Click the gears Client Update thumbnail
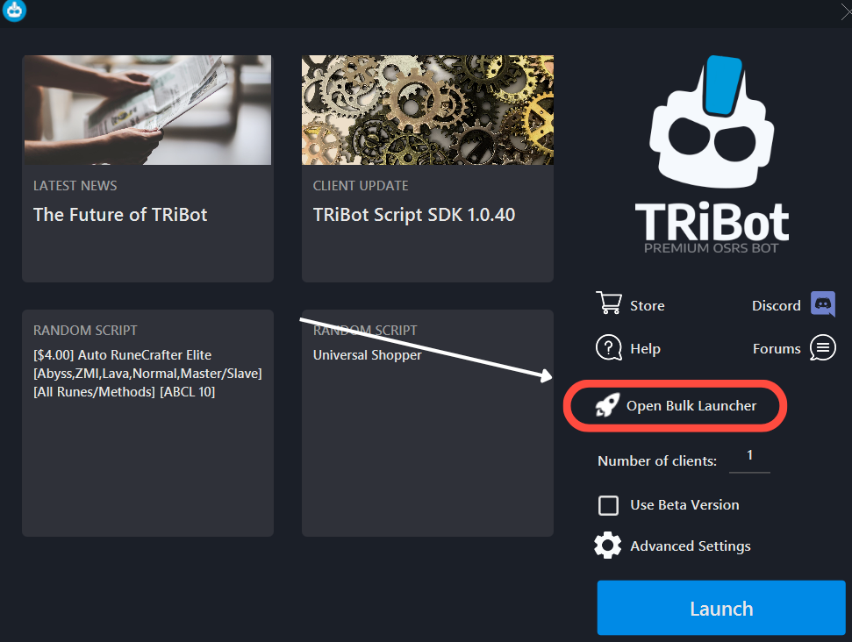This screenshot has width=852, height=642. coord(427,110)
